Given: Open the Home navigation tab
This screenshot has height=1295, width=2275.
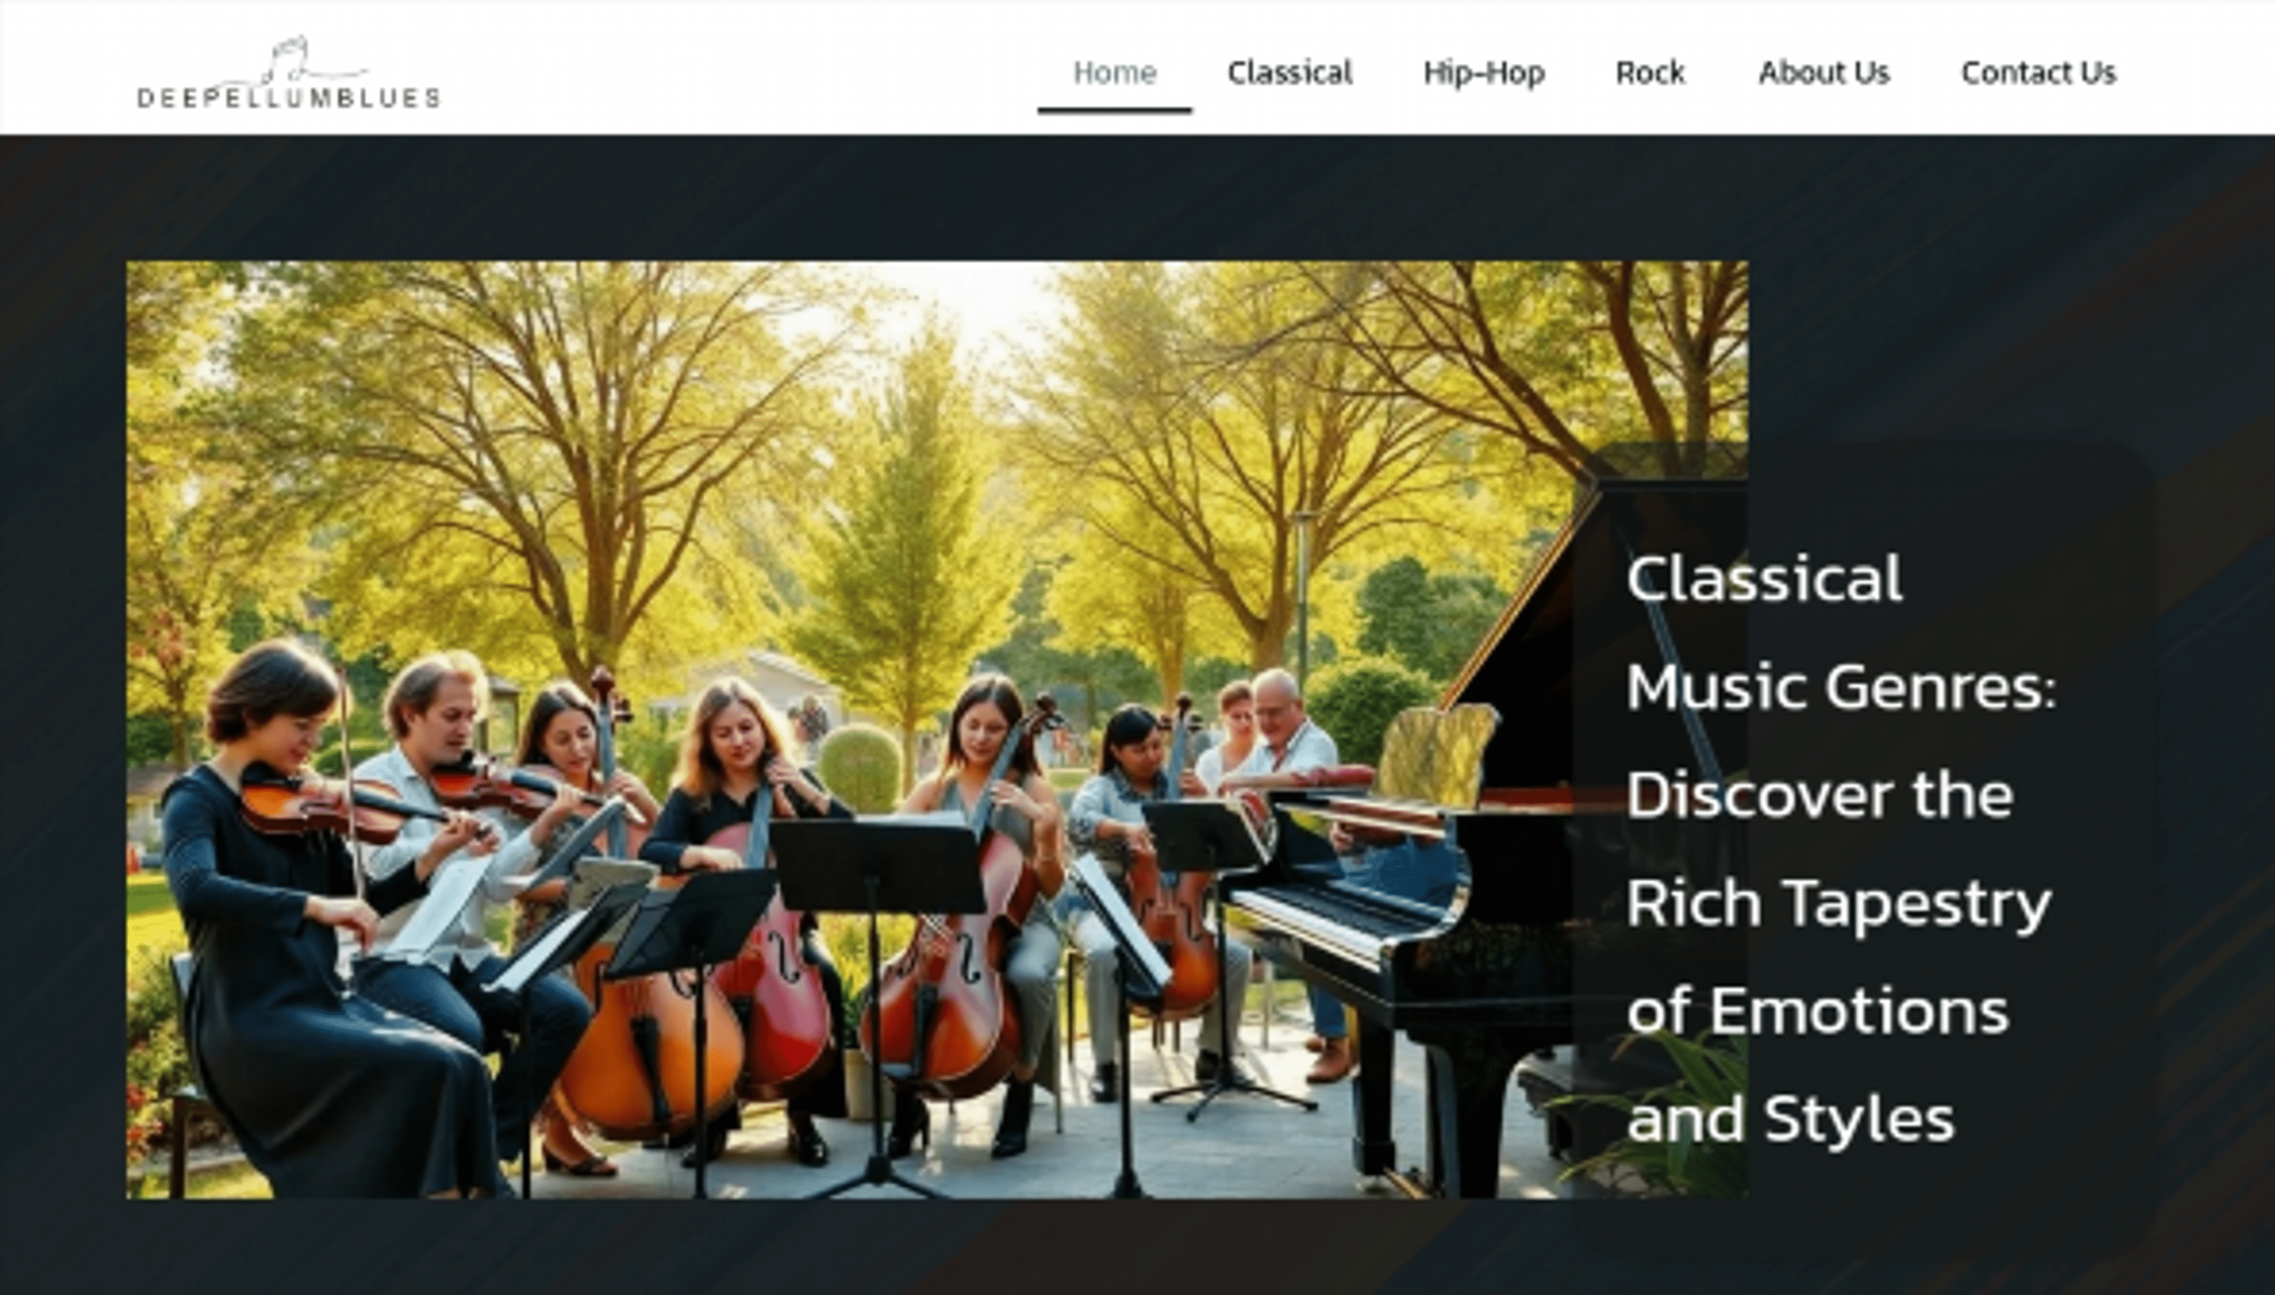Looking at the screenshot, I should [x=1114, y=72].
